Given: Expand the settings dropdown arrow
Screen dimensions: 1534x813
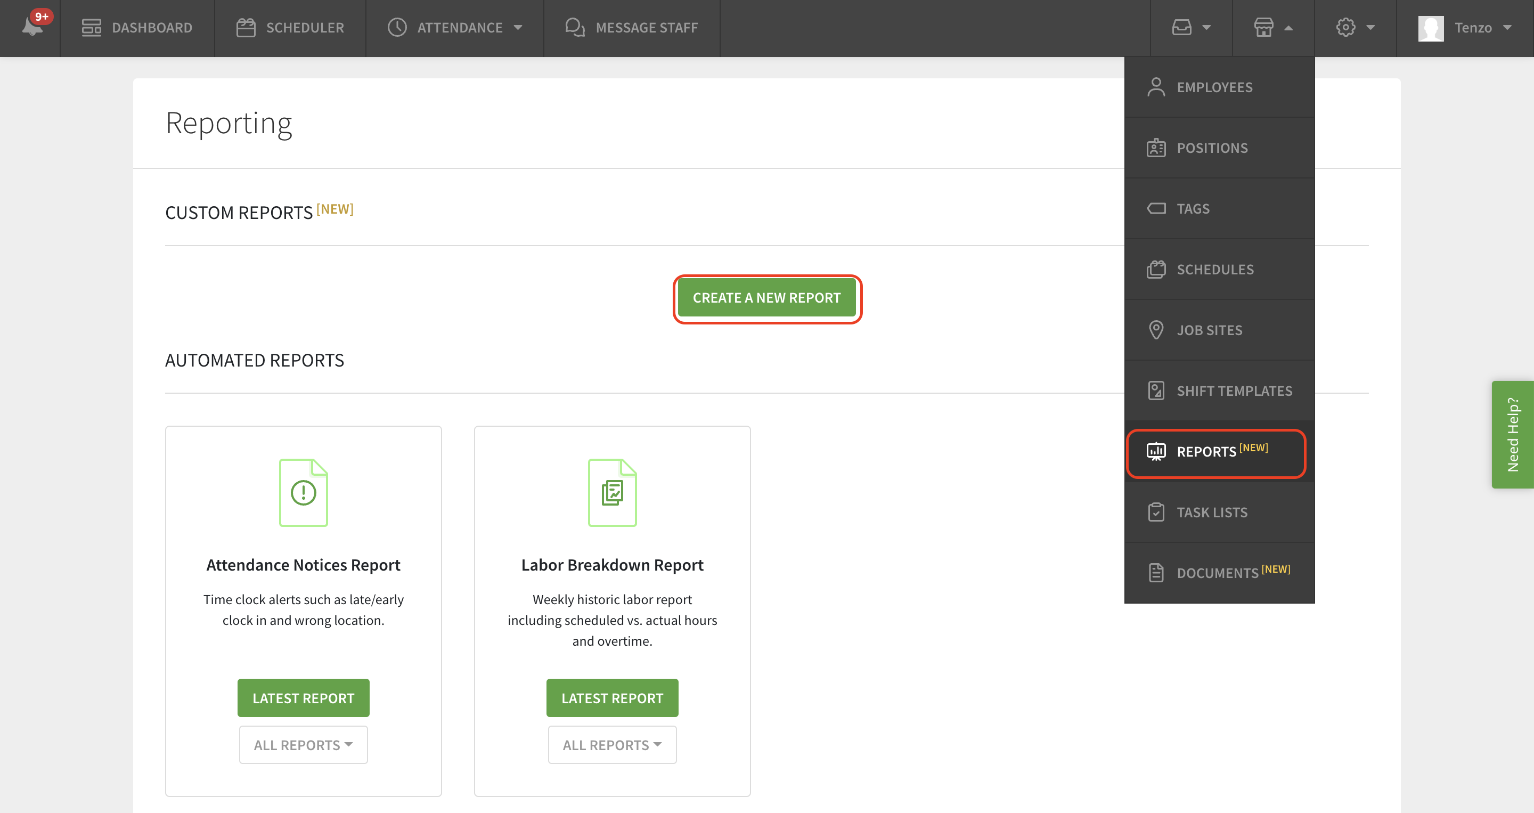Looking at the screenshot, I should [x=1371, y=27].
